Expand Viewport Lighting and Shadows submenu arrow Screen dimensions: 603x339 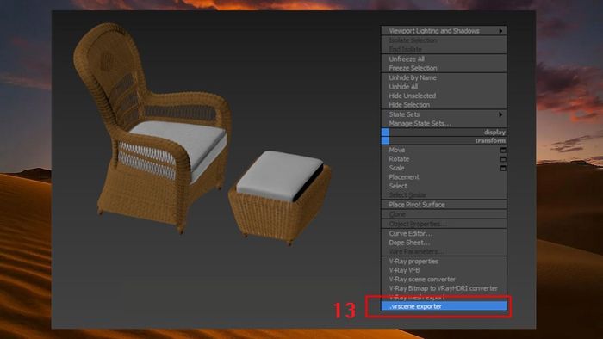click(500, 31)
